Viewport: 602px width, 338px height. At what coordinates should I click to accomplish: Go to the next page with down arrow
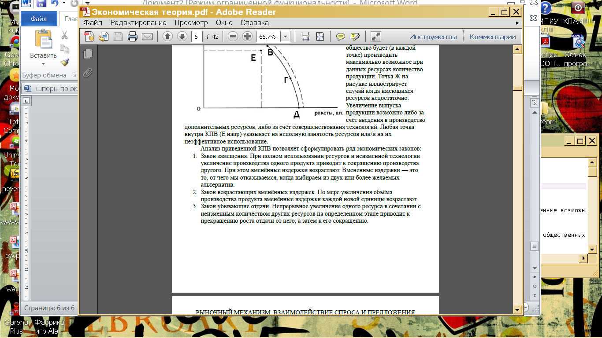point(182,37)
